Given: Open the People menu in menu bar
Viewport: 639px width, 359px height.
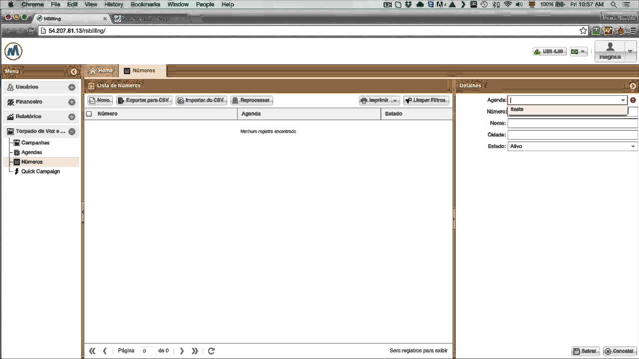Looking at the screenshot, I should coord(205,4).
